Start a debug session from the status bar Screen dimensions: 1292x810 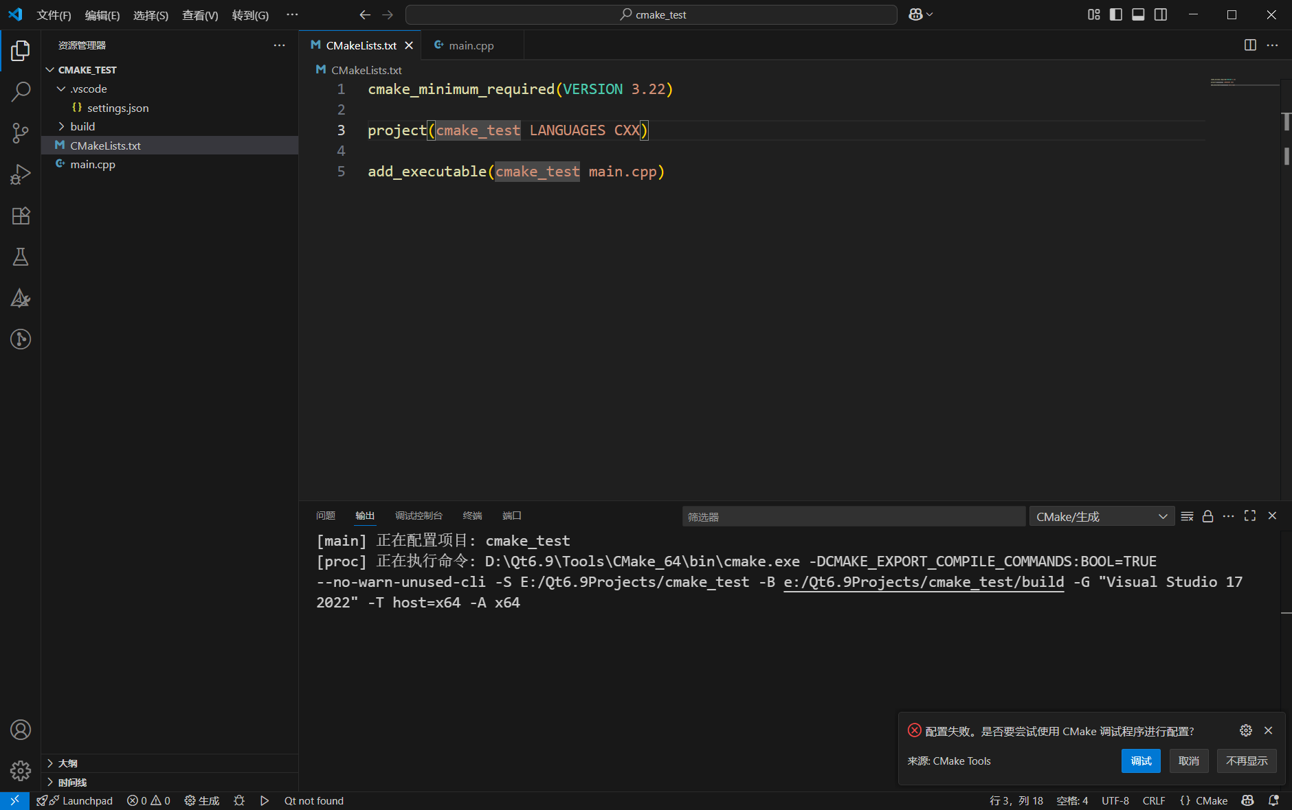238,800
